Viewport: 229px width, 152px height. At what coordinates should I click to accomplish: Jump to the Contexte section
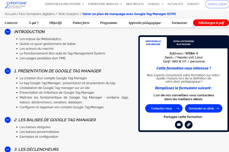[11, 23]
